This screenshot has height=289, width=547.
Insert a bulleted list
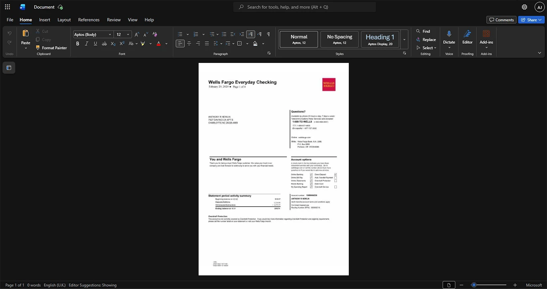(x=180, y=34)
